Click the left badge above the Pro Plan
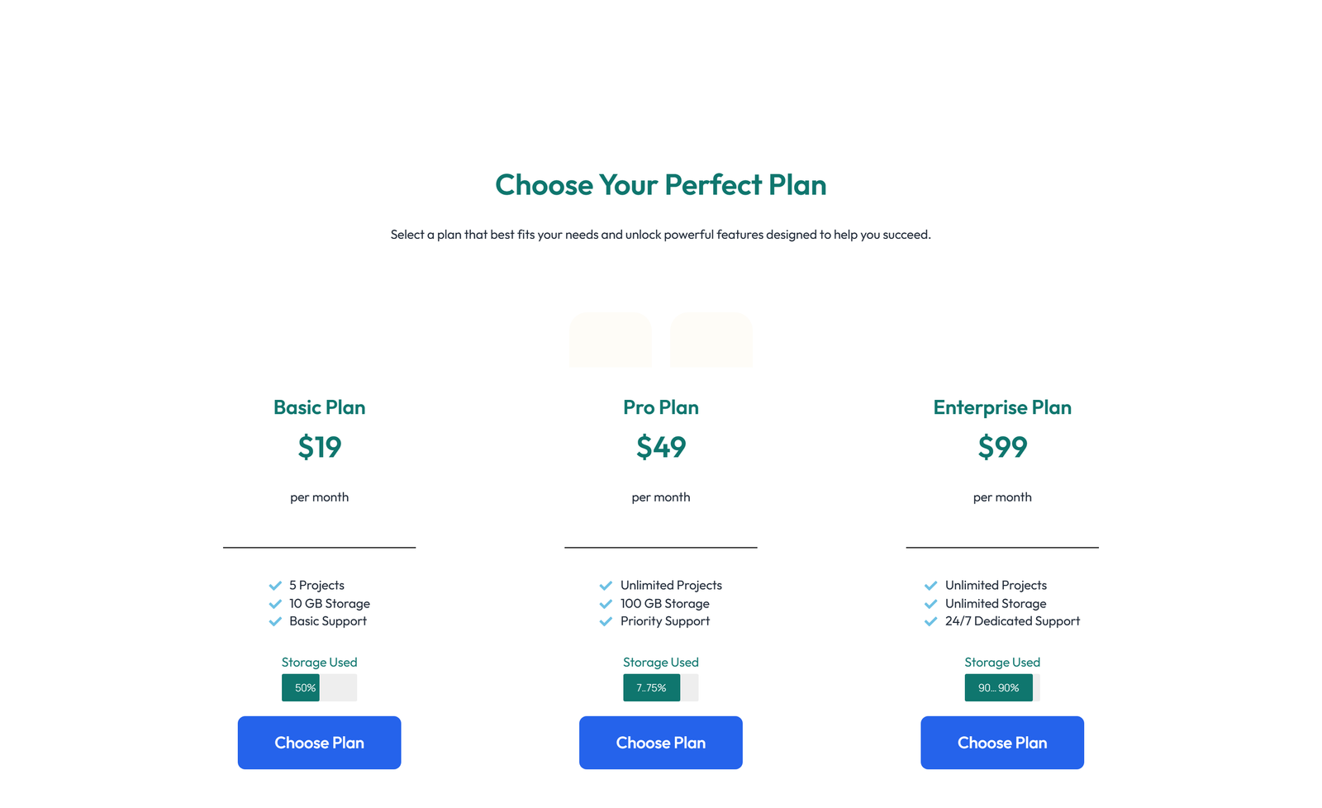The image size is (1322, 808). click(610, 340)
